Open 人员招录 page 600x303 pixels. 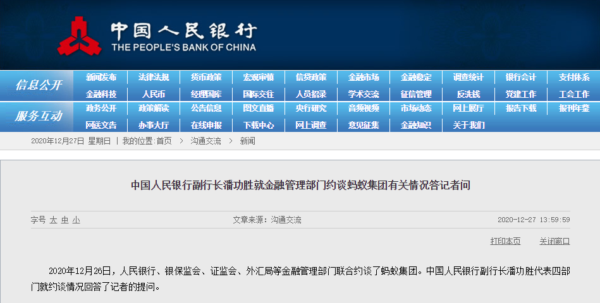tap(311, 94)
